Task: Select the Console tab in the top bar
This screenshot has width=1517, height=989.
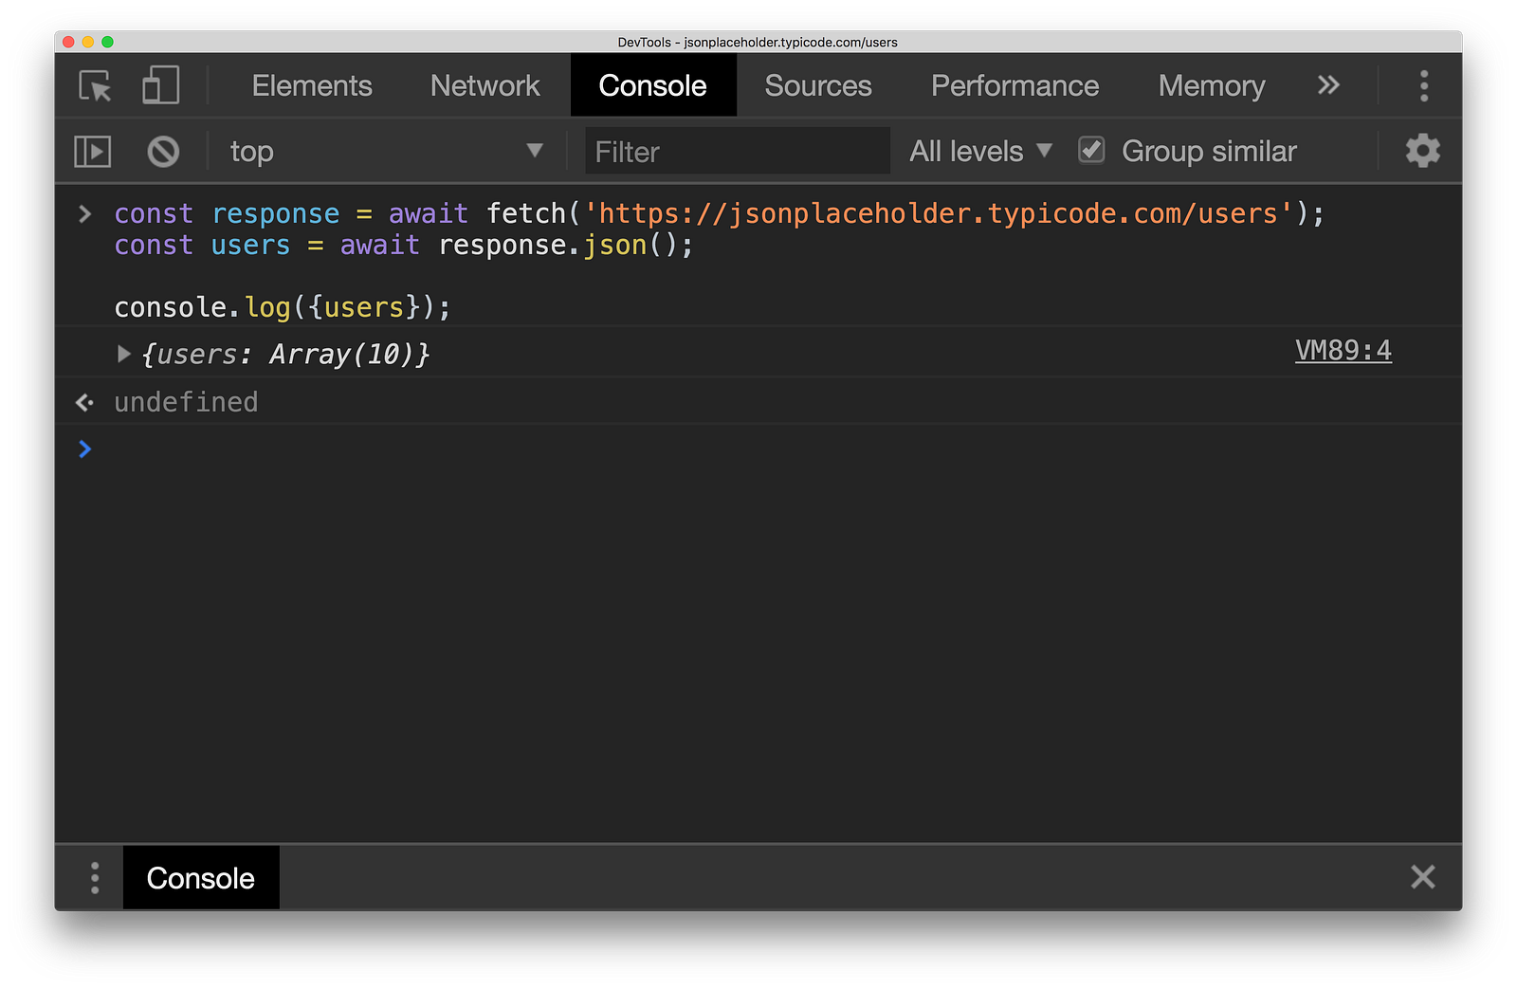Action: click(x=653, y=85)
